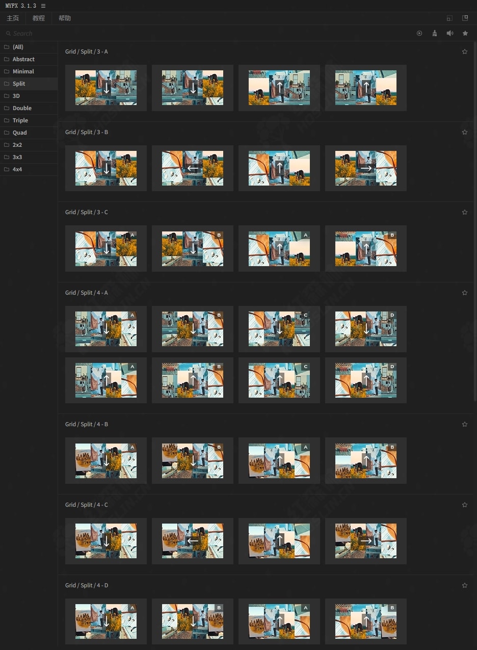Select 4 - A preset B with up arrow
477x650 pixels.
pyautogui.click(x=193, y=380)
